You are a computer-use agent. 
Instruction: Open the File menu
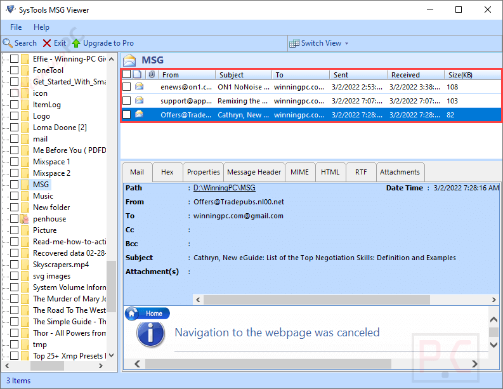coord(16,27)
